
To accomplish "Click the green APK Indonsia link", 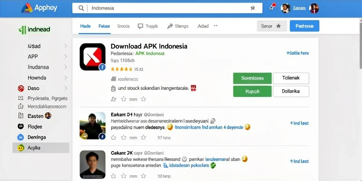I will [150, 53].
